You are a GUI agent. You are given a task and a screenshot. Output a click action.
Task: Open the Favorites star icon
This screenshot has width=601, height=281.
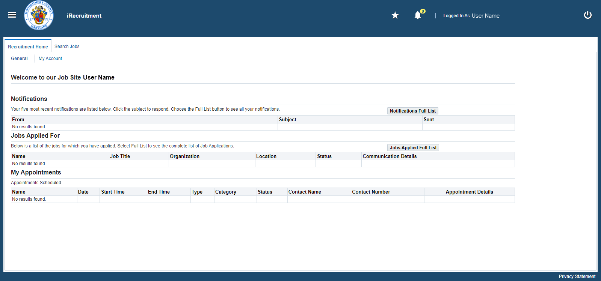pyautogui.click(x=395, y=15)
